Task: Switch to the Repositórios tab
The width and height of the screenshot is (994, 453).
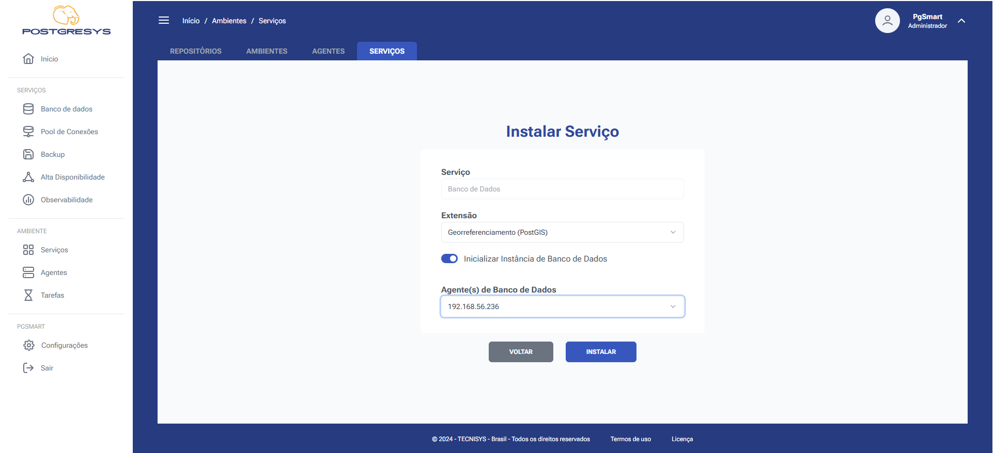Action: coord(196,51)
